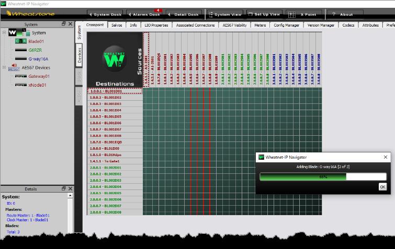Click OK in the Adding Blade dialog
The width and height of the screenshot is (395, 249).
[382, 187]
